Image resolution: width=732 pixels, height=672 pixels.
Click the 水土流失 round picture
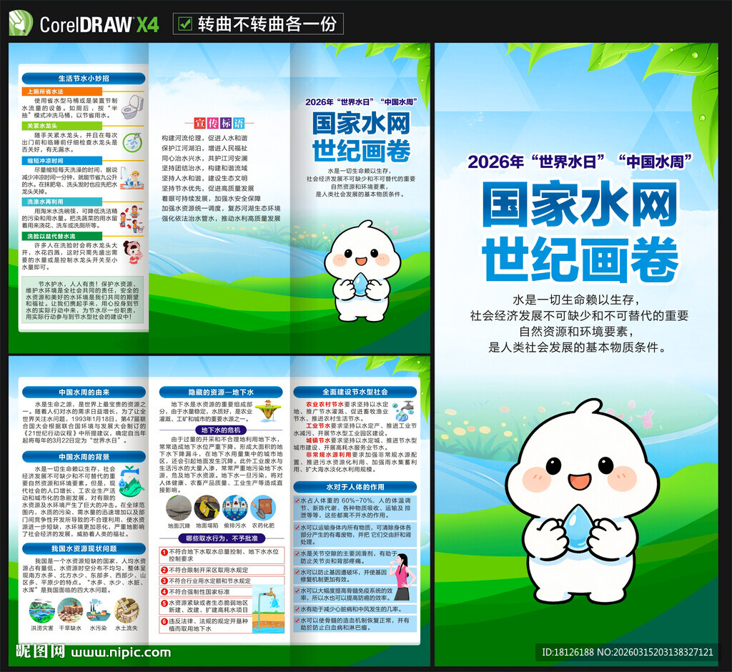(127, 611)
